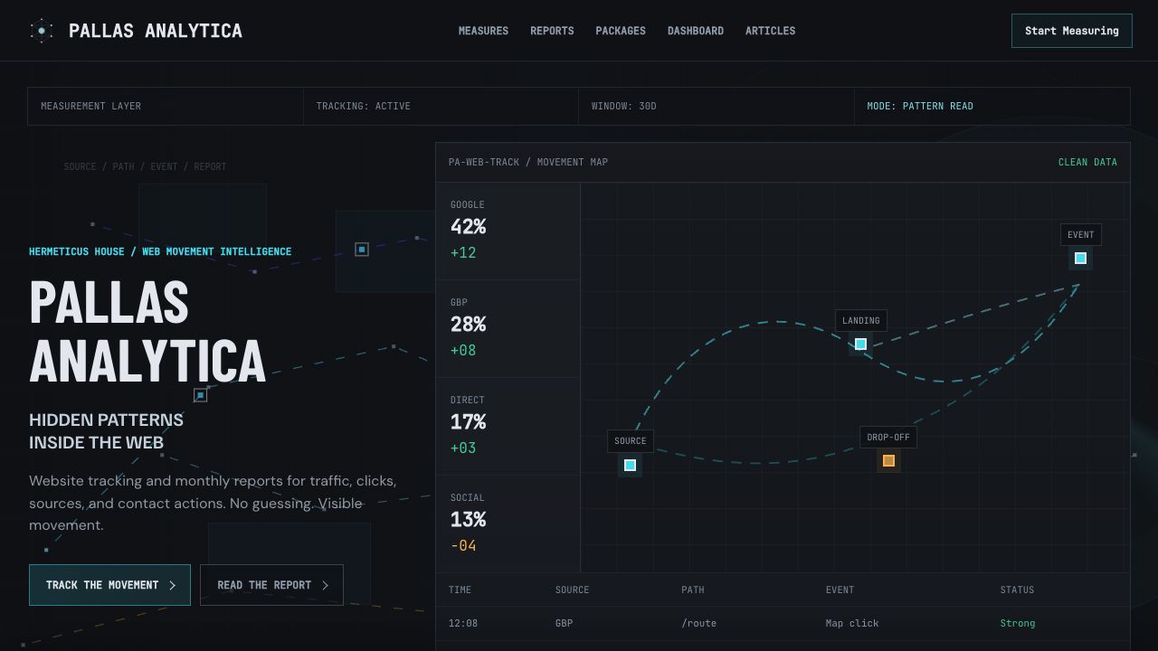Image resolution: width=1158 pixels, height=651 pixels.
Task: Click the TRACKING: ACTIVE status cell
Action: 441,106
